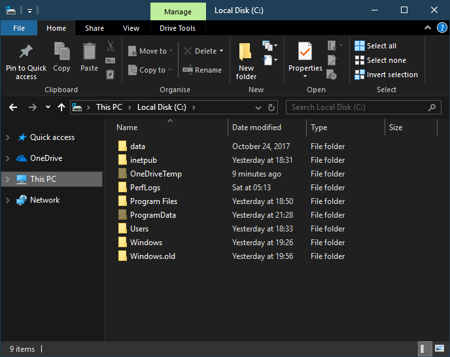
Task: Select the inetpub folder
Action: click(143, 160)
